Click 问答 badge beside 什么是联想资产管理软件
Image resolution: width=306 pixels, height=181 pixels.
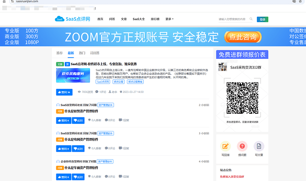coord(60,111)
